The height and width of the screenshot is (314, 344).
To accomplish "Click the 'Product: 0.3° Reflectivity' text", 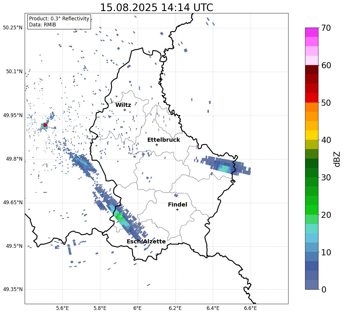I will 59,19.
